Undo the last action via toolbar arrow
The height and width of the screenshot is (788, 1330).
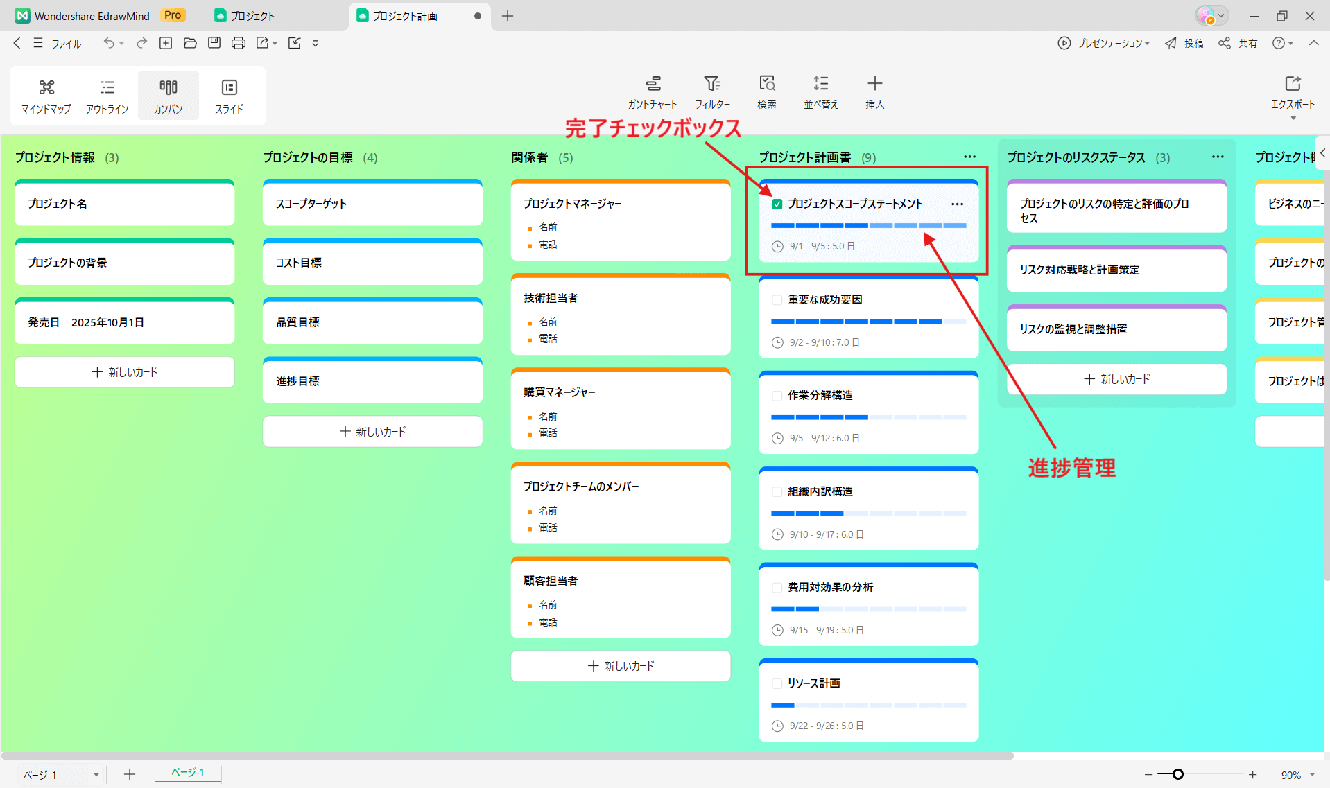pos(108,42)
